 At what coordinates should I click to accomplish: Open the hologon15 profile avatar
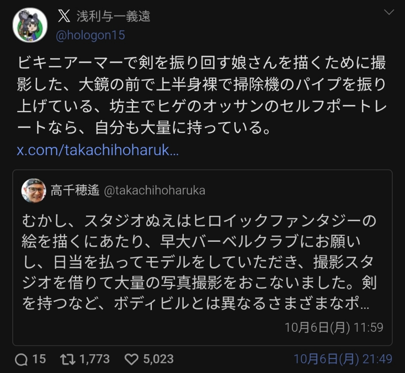point(30,25)
